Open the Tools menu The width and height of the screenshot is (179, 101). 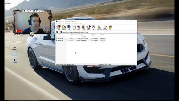67,24
